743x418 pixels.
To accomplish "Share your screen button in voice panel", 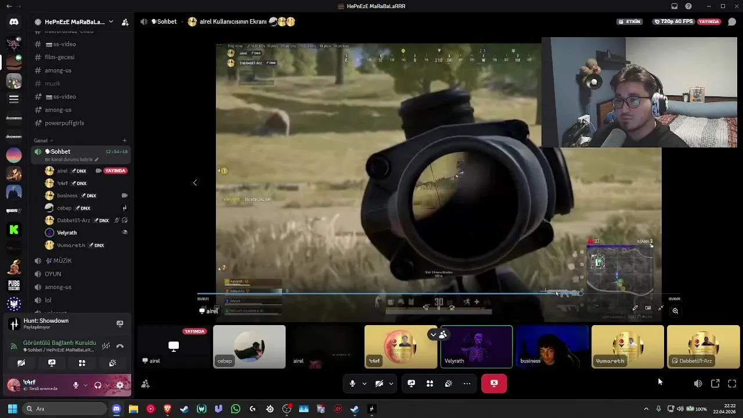I will tap(52, 363).
